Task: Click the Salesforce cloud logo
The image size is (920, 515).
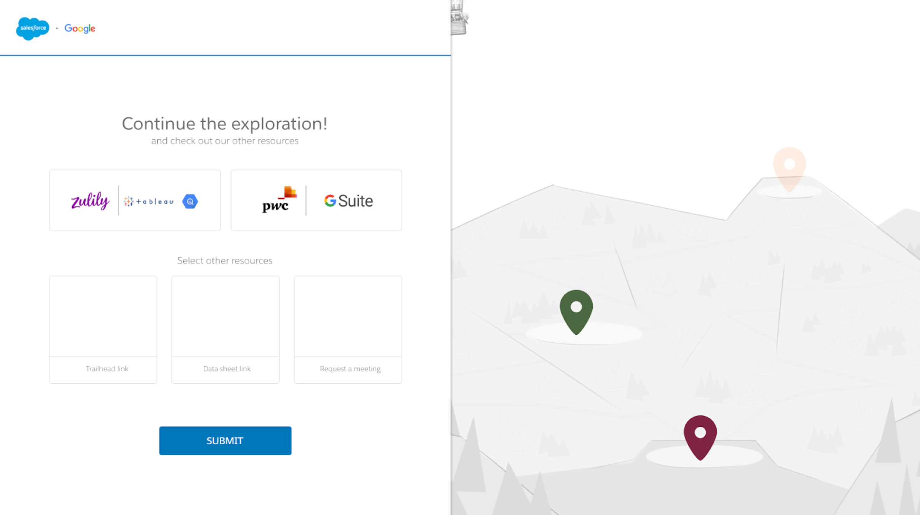Action: coord(32,29)
